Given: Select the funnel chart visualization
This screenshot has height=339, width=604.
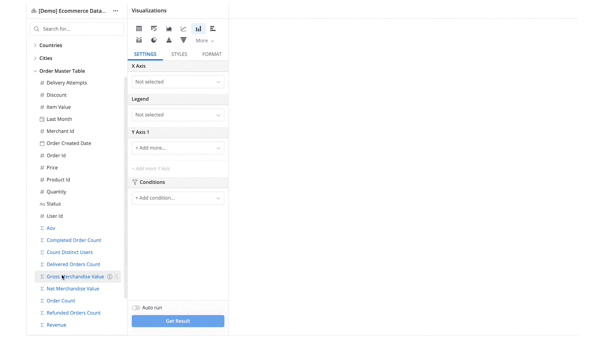Looking at the screenshot, I should click(x=183, y=40).
